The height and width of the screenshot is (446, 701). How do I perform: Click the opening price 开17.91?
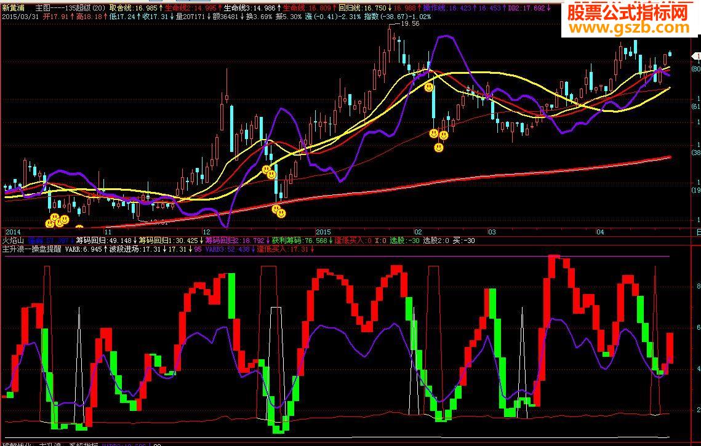click(x=56, y=17)
